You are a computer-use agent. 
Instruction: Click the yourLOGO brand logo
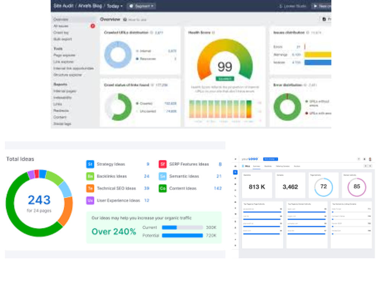click(x=250, y=159)
